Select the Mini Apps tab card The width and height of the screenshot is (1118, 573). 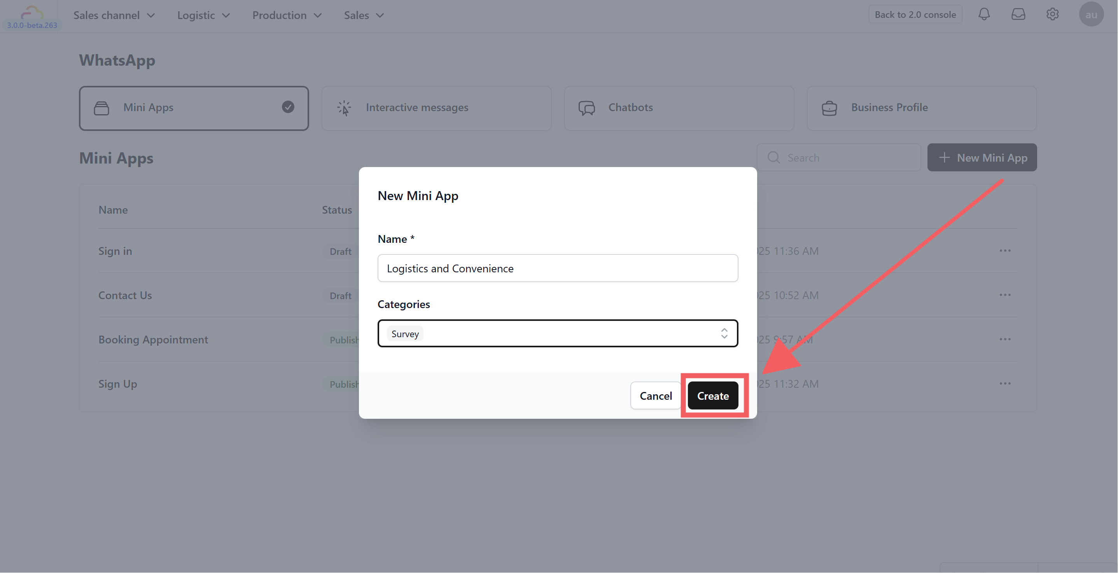click(x=194, y=108)
